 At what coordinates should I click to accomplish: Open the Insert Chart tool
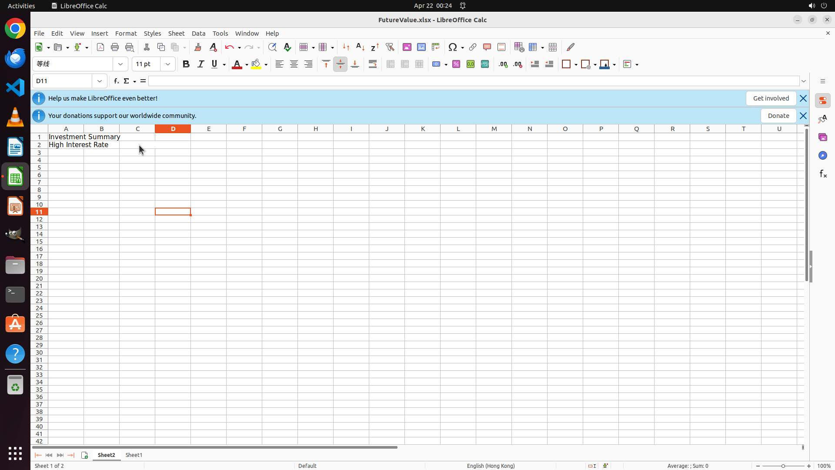[x=421, y=47]
